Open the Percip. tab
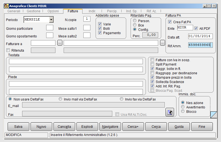 112,11
